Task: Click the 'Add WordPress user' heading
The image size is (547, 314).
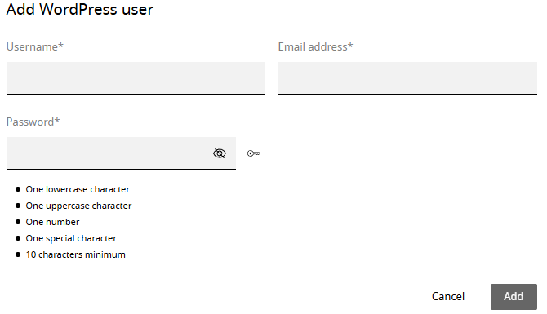Action: 80,10
